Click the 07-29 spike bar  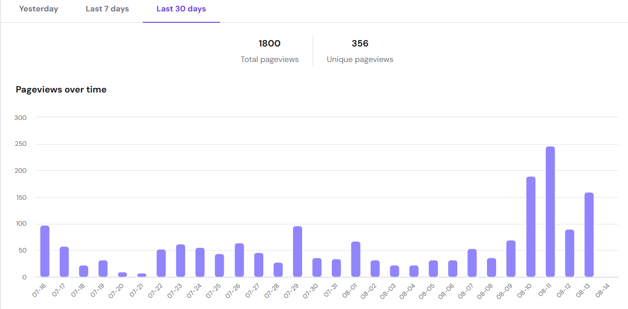pyautogui.click(x=297, y=251)
